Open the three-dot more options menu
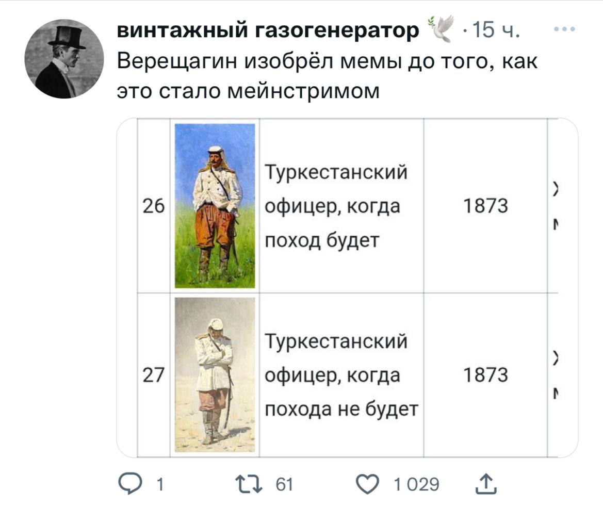 click(x=564, y=29)
